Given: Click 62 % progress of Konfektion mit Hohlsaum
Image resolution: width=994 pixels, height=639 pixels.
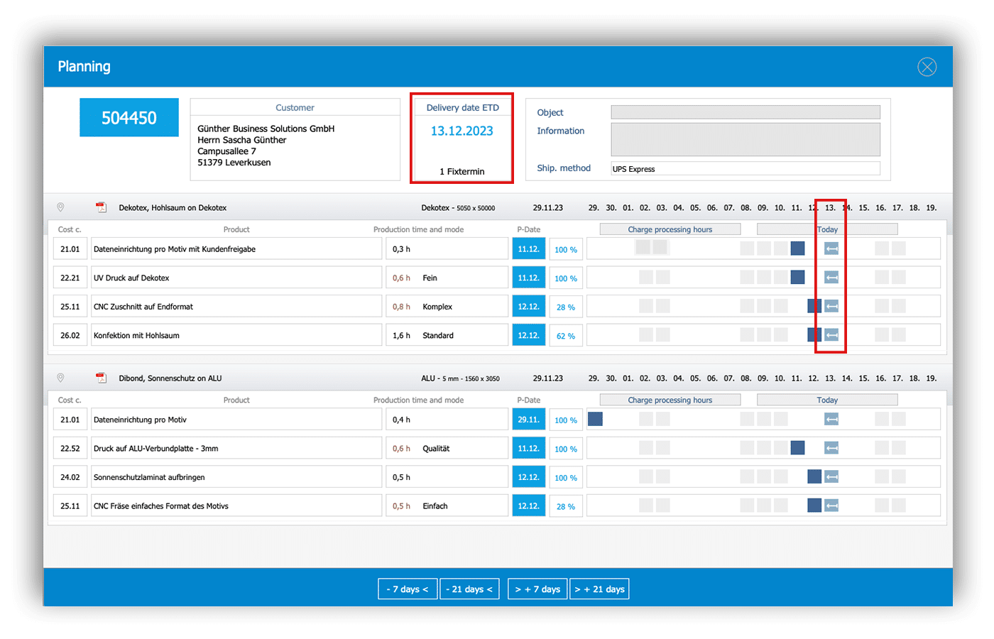Looking at the screenshot, I should pos(566,336).
